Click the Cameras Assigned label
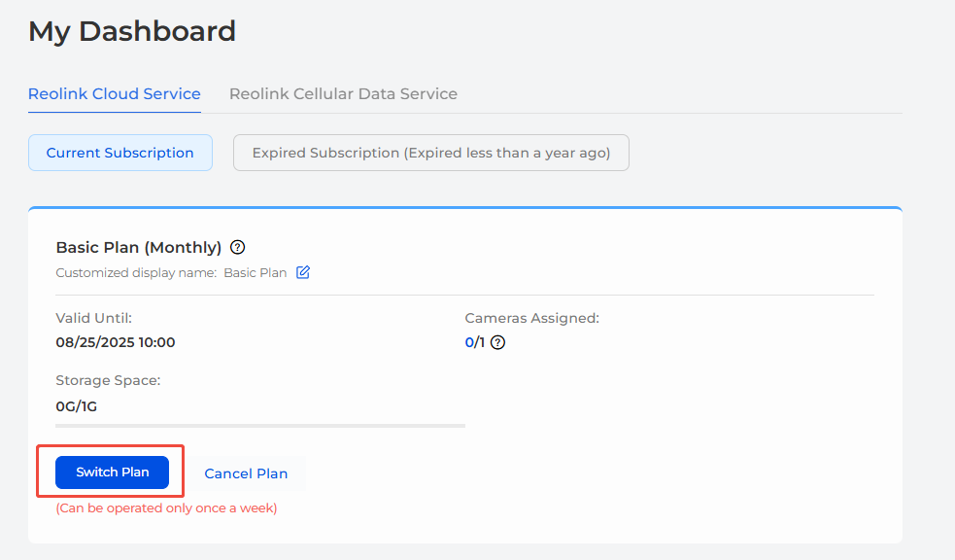The width and height of the screenshot is (955, 560). [x=532, y=318]
